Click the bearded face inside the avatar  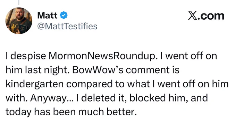point(20,14)
